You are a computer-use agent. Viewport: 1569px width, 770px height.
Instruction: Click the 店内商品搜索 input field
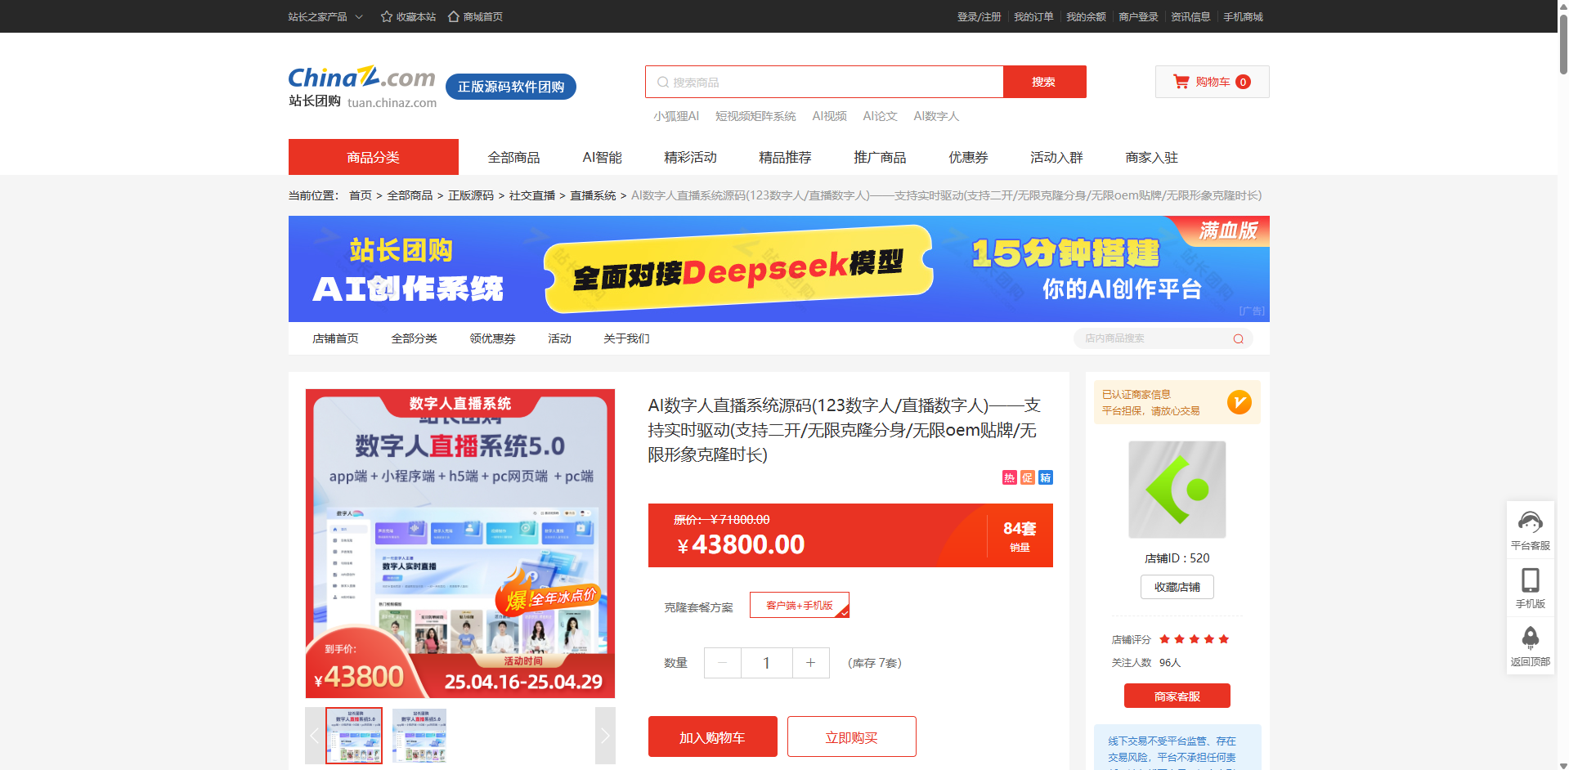click(x=1163, y=338)
